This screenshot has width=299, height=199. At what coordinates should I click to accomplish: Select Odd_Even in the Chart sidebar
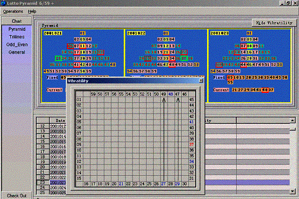click(x=17, y=45)
